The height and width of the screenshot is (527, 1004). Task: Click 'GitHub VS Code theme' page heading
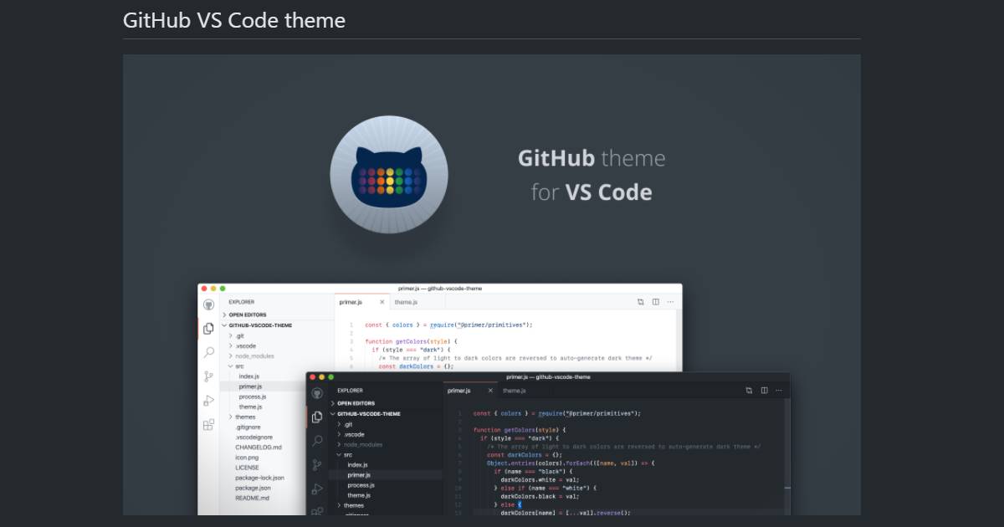click(234, 20)
